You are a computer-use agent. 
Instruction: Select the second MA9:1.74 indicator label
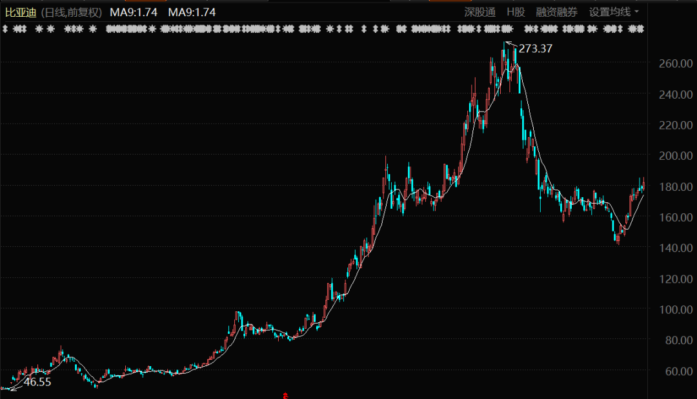[x=192, y=12]
